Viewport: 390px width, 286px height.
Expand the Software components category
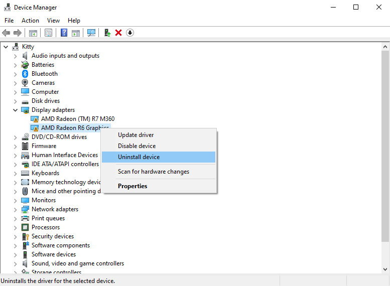[x=16, y=246]
